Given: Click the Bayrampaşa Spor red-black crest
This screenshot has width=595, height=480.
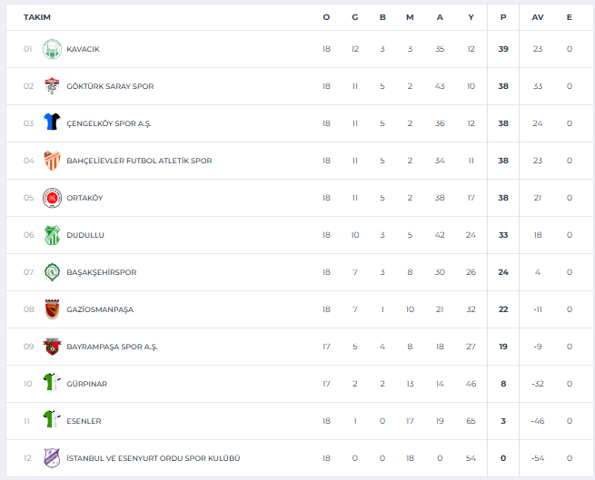Looking at the screenshot, I should (x=52, y=346).
